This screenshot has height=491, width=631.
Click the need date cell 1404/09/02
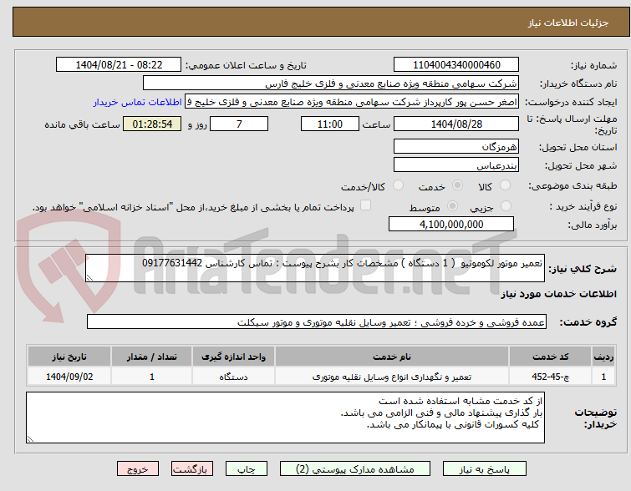pos(69,377)
